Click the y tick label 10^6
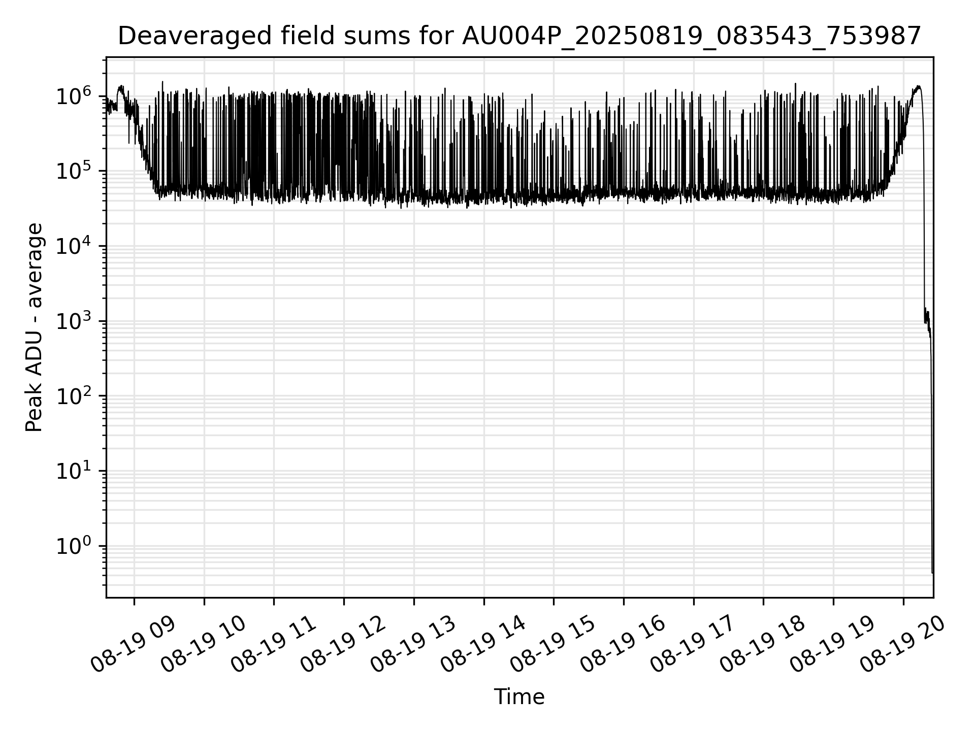The height and width of the screenshot is (731, 975). (x=74, y=96)
